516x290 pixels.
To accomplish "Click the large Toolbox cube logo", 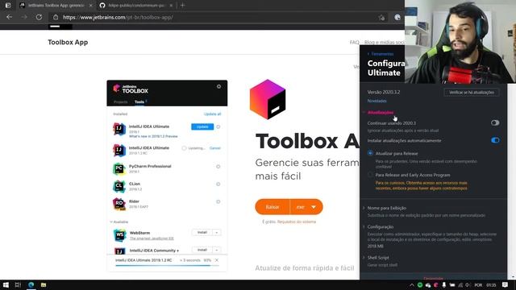I will click(x=268, y=99).
